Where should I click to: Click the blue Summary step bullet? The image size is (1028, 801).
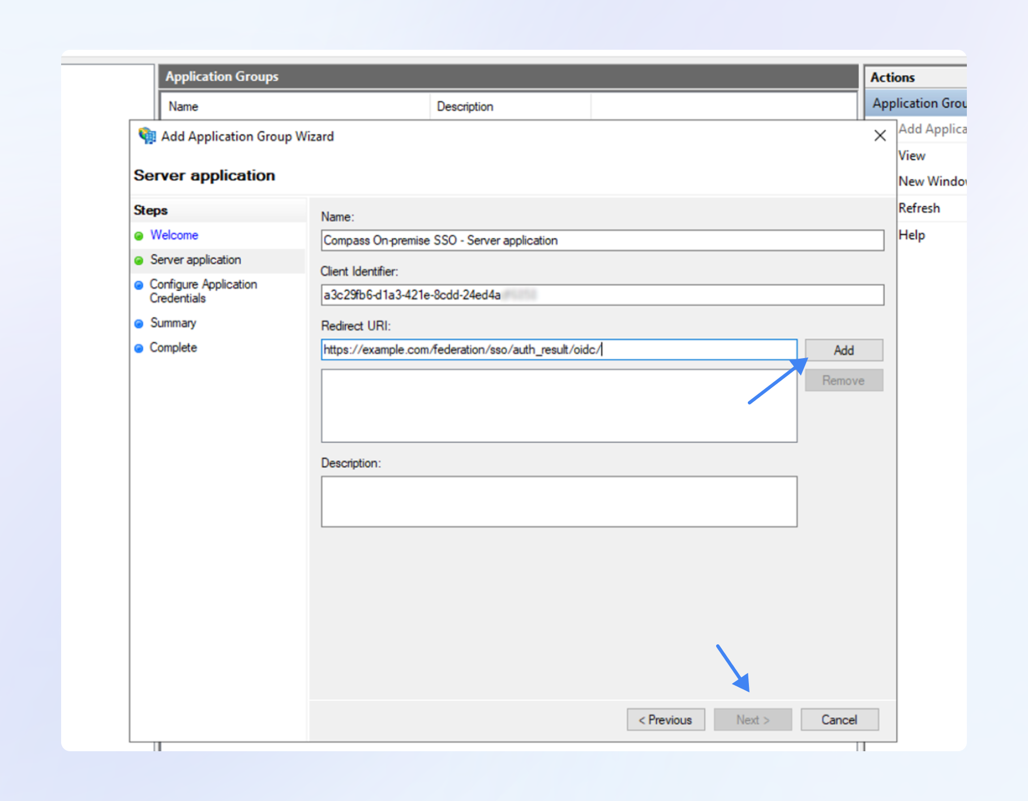click(139, 324)
